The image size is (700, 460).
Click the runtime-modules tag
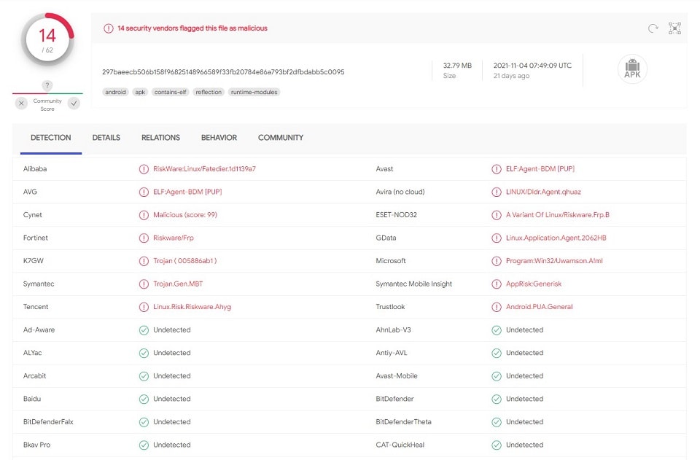[x=254, y=92]
